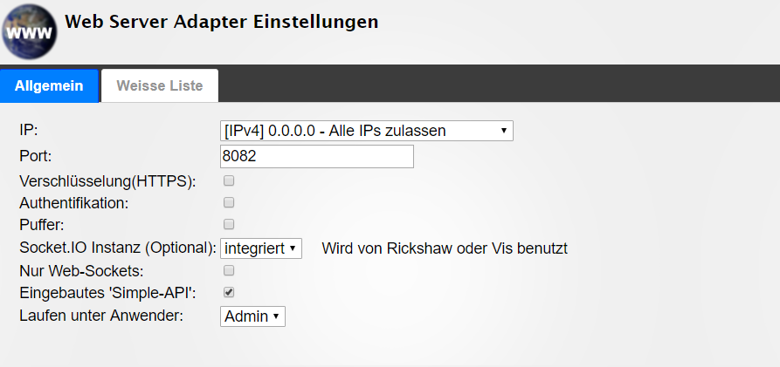Enable the Verschlüsselung (HTTPS) checkbox
Image resolution: width=780 pixels, height=367 pixels.
click(229, 181)
